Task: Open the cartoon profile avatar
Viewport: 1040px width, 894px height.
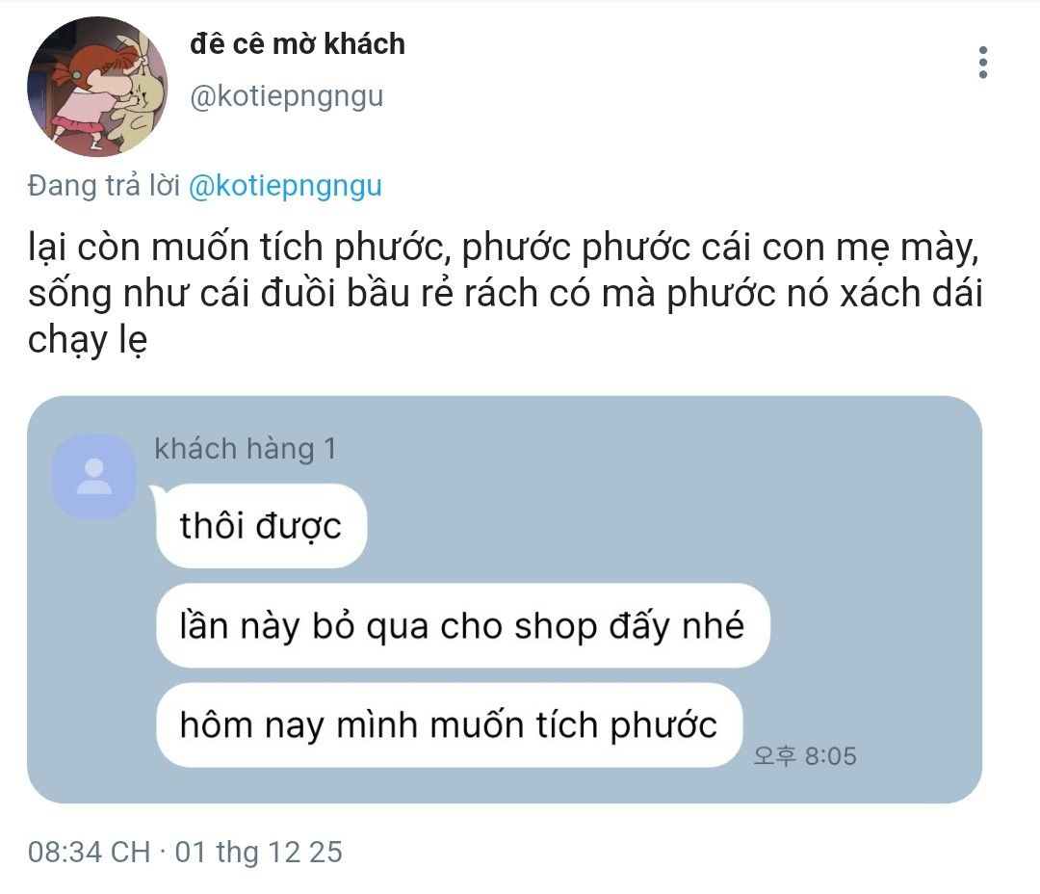Action: coord(97,87)
